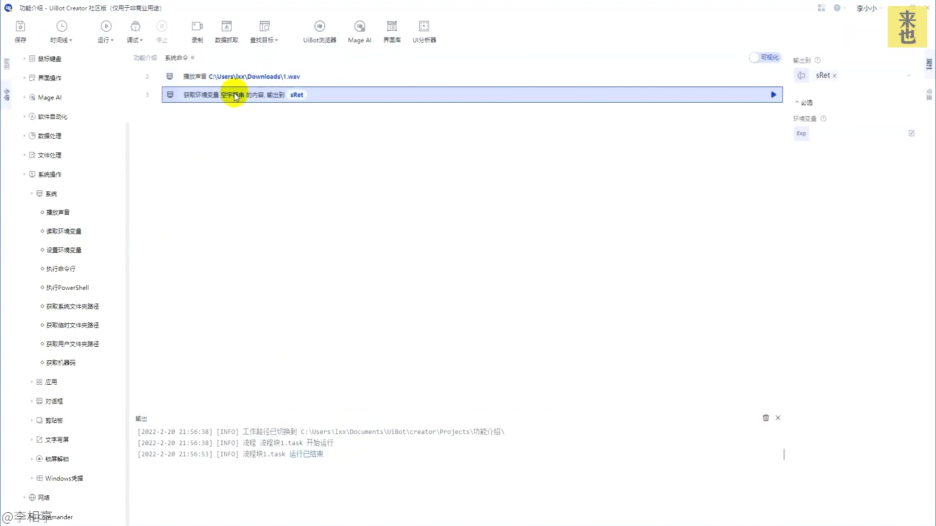Switch to the 功能介绍 tab
This screenshot has height=526, width=936.
(x=145, y=58)
